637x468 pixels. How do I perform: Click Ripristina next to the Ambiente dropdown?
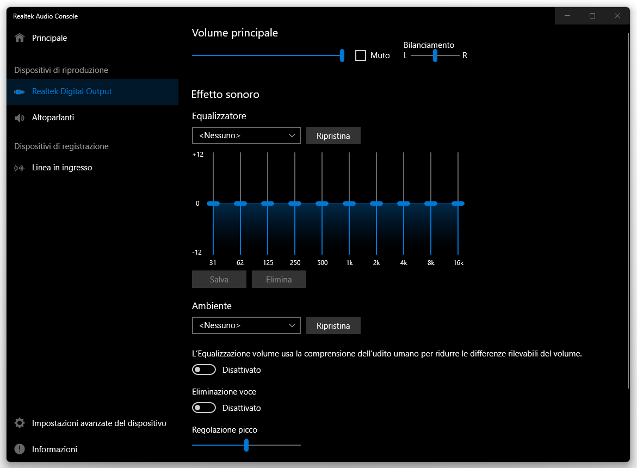pyautogui.click(x=333, y=325)
